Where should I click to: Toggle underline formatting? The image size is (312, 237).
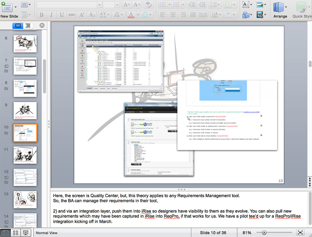pos(62,15)
